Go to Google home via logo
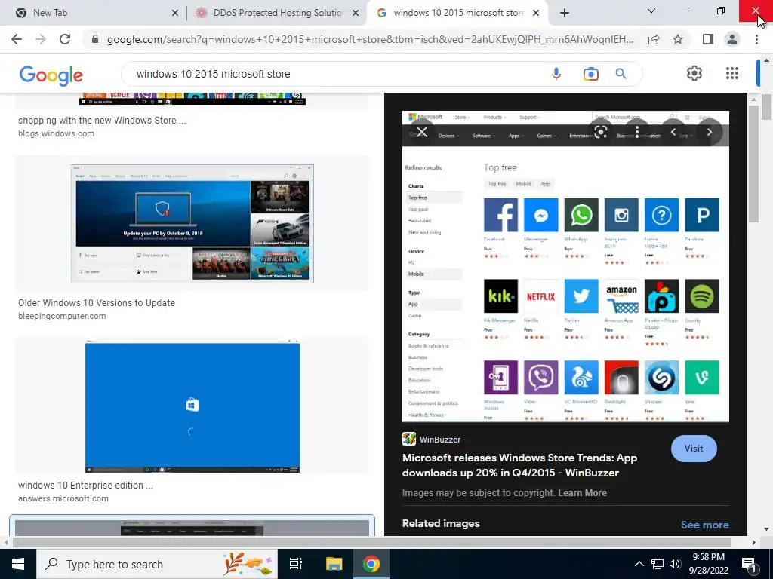The width and height of the screenshot is (773, 579). (x=51, y=75)
